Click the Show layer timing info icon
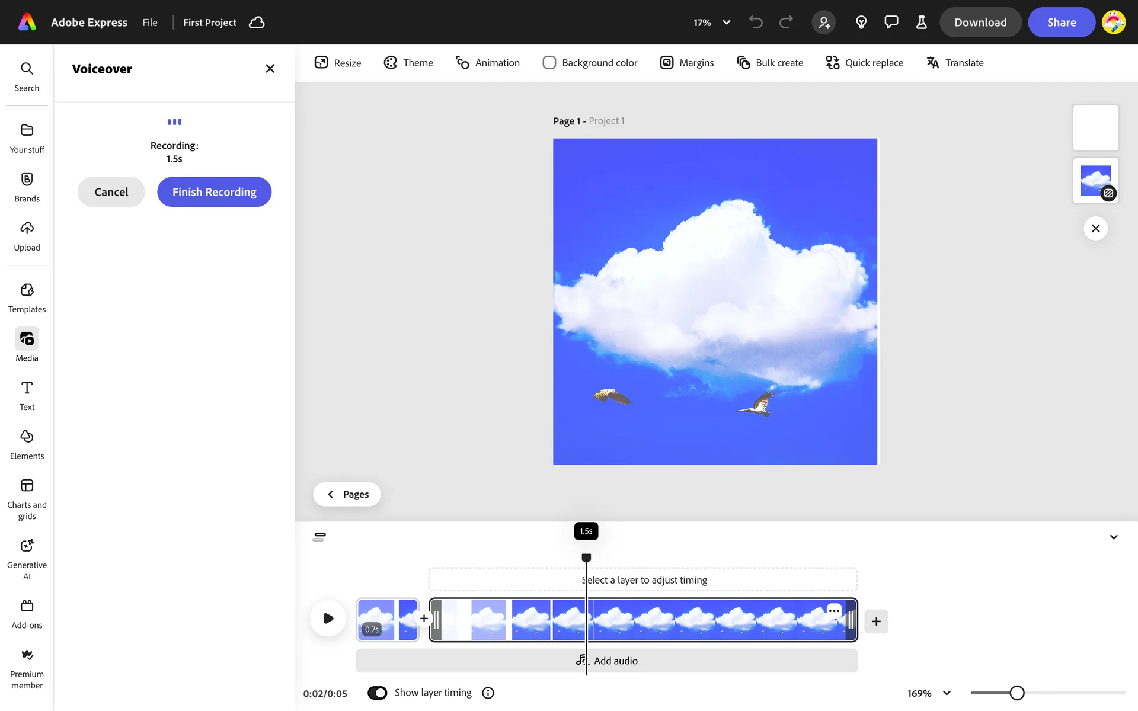Image resolution: width=1138 pixels, height=711 pixels. [488, 693]
